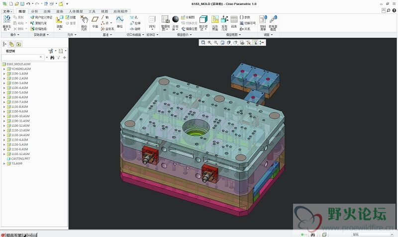The image size is (398, 237).
Task: Select the 拉伸 (Extrude) tool
Action: [135, 23]
